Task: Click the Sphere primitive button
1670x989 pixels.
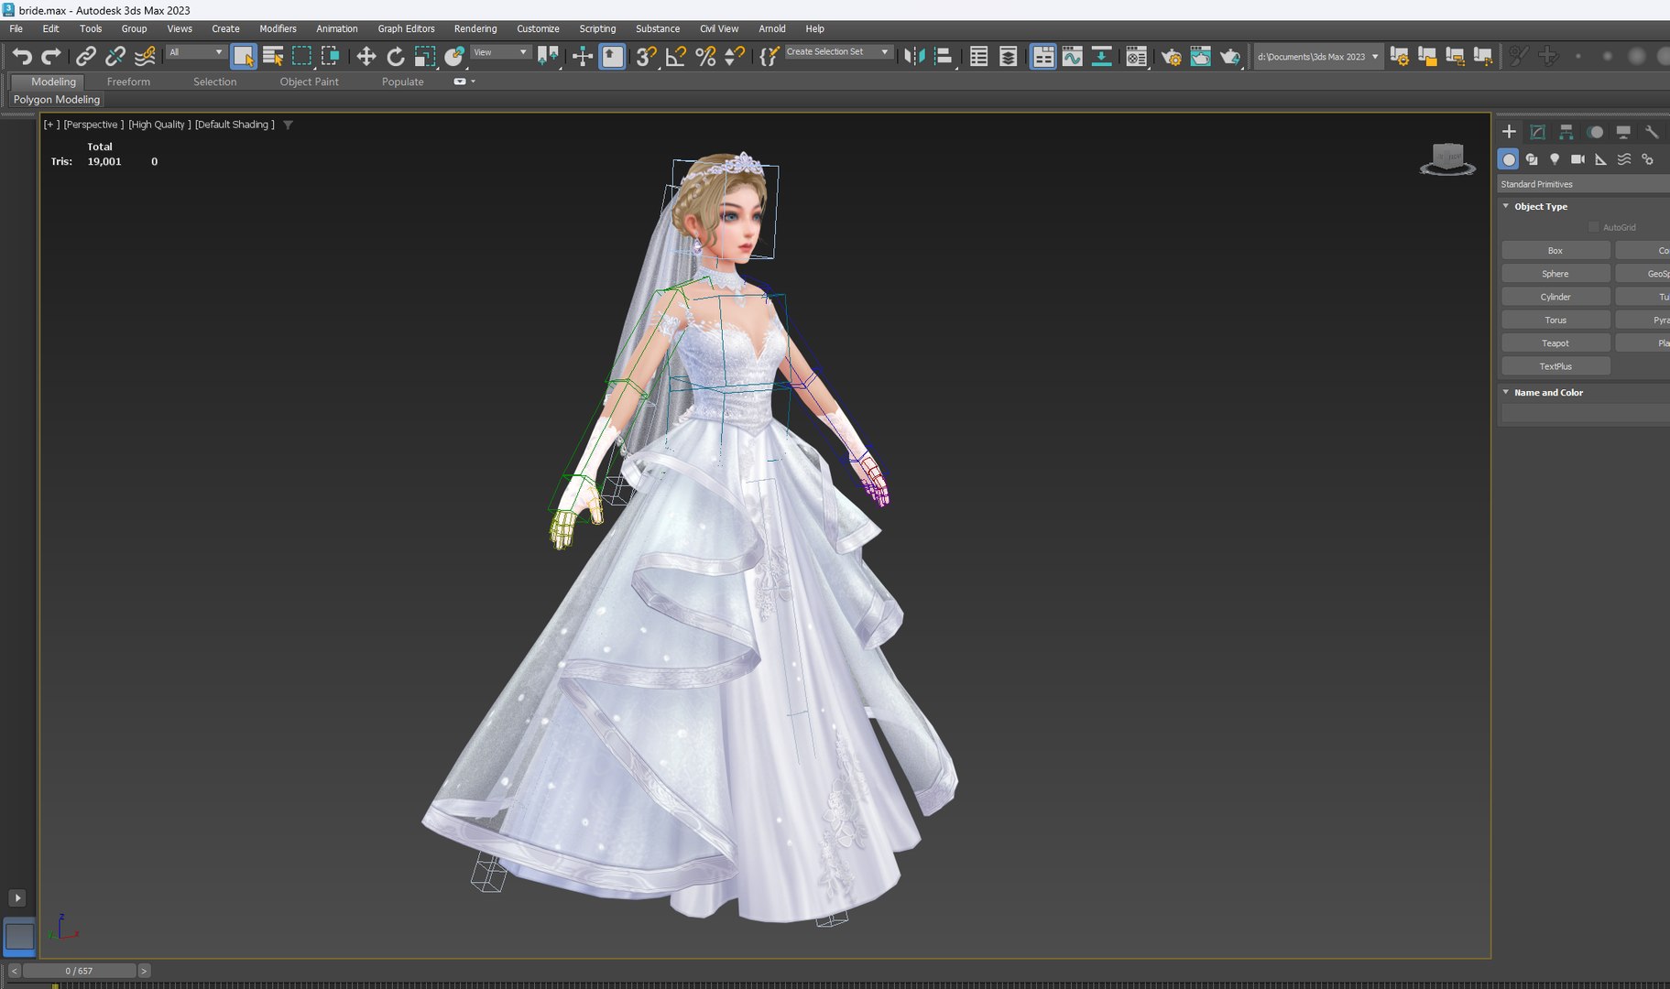Action: [1555, 274]
